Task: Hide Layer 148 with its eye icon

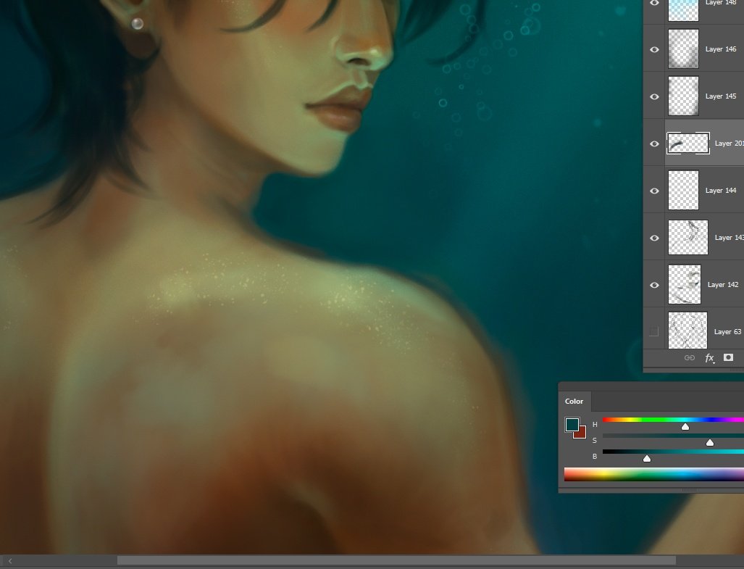Action: click(x=654, y=3)
